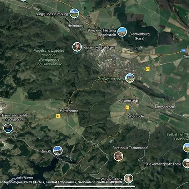Click the Wienrode place label
The height and width of the screenshot is (189, 189).
tap(136, 117)
